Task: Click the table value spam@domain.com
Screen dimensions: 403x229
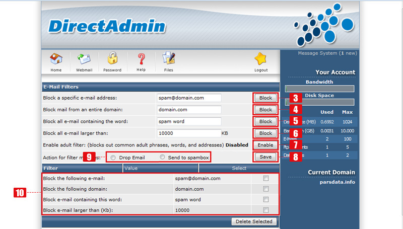Action: pos(197,179)
